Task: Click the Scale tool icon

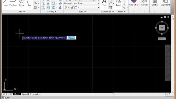Action: (x=48, y=7)
